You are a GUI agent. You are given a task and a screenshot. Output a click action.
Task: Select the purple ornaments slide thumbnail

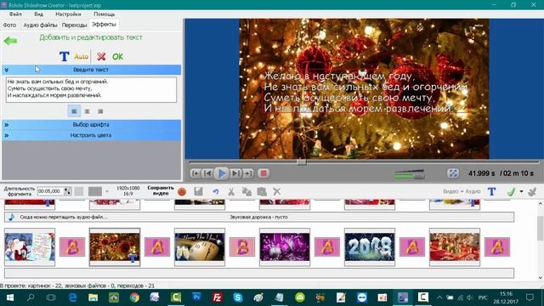pos(285,247)
